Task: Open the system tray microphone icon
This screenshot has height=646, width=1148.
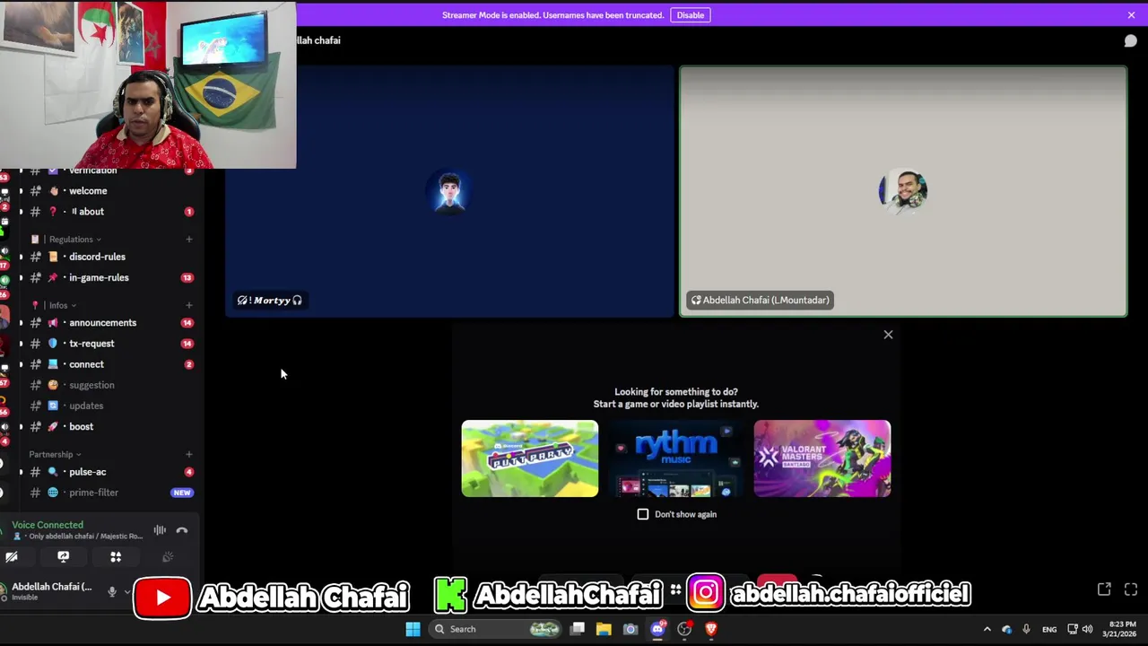Action: pos(1026,629)
